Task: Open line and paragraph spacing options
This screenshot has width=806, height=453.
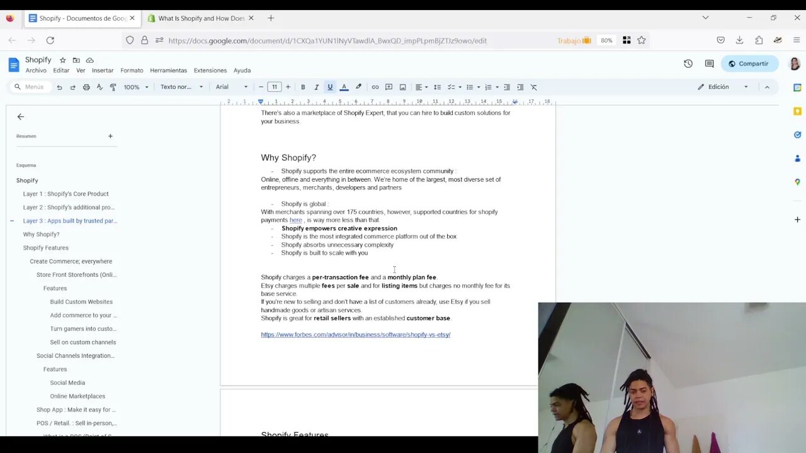Action: point(437,87)
